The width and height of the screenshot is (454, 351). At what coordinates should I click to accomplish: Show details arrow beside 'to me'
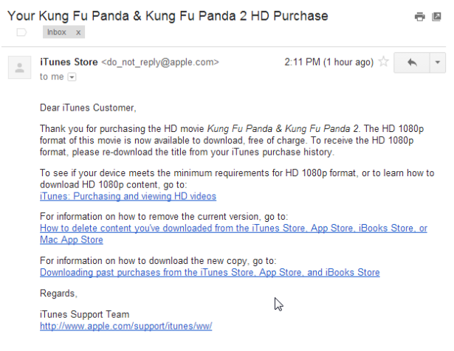coord(72,77)
